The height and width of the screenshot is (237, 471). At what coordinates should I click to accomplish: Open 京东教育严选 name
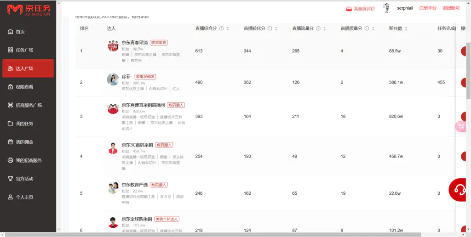(135, 185)
